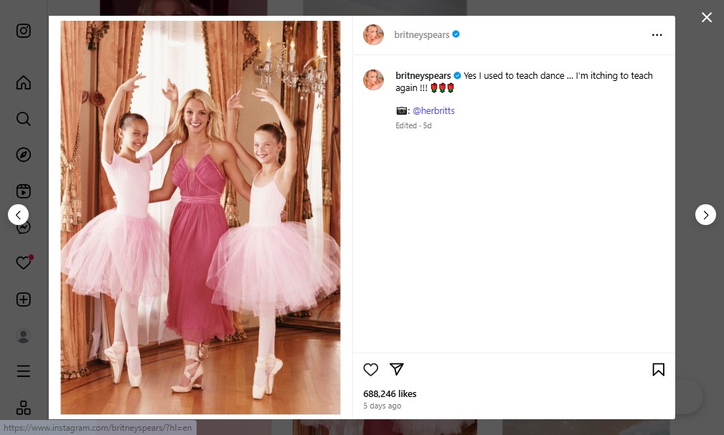724x435 pixels.
Task: Close the post overlay with the X
Action: [x=707, y=17]
